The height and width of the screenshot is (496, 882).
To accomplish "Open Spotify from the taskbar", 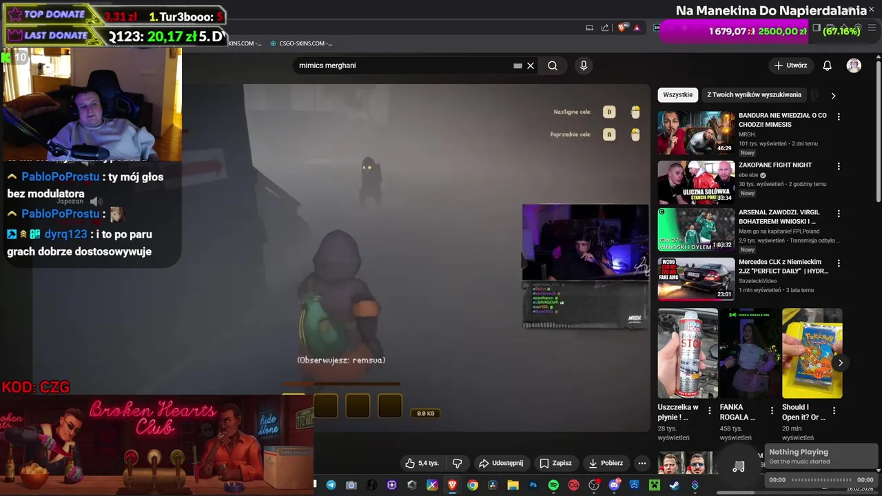I will coord(553,485).
